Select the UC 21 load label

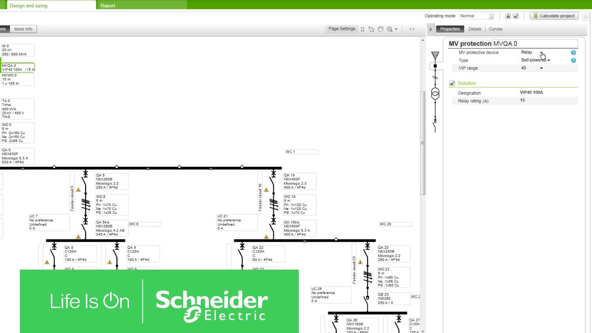tap(237, 222)
